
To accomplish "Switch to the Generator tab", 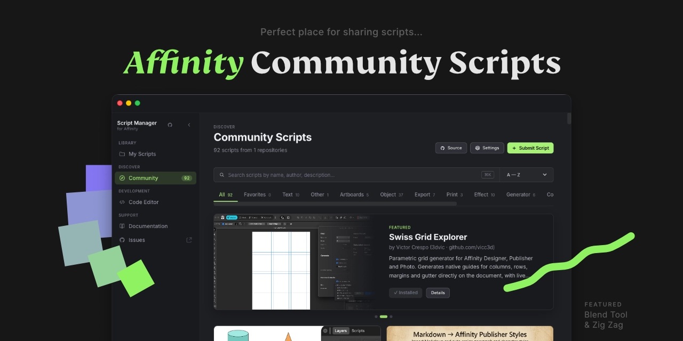I will [521, 194].
